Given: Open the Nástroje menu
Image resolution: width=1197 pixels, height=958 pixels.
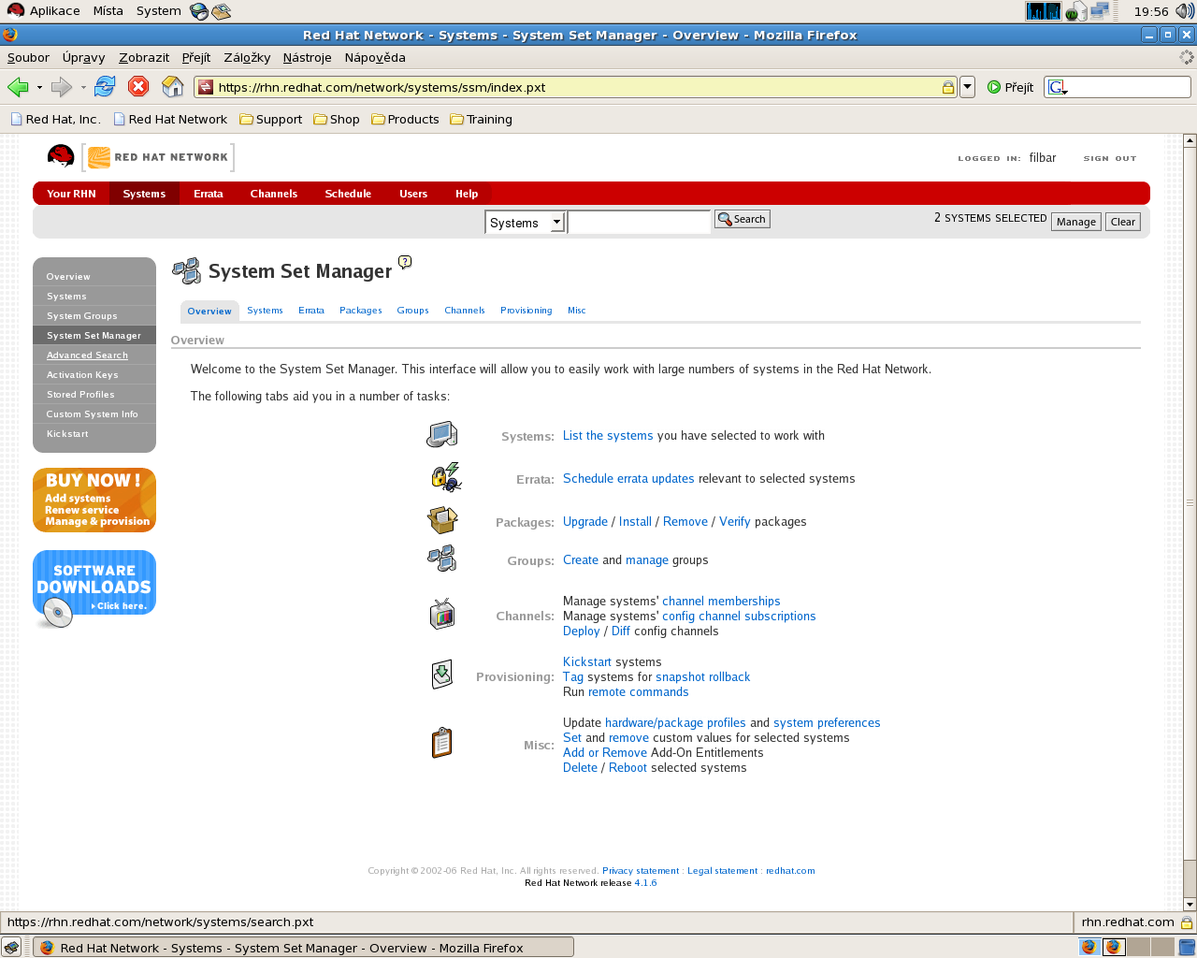Looking at the screenshot, I should tap(307, 57).
